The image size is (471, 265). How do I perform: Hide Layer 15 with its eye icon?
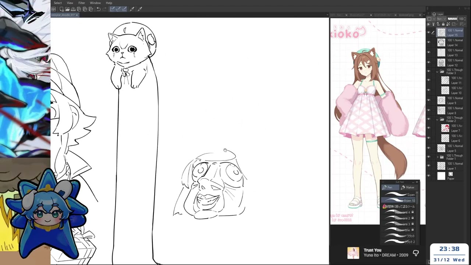click(x=428, y=33)
